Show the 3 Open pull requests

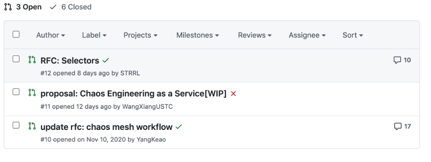tap(24, 7)
